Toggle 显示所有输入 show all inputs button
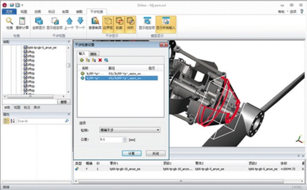Viewport: 307px width, 190px height. (x=166, y=24)
